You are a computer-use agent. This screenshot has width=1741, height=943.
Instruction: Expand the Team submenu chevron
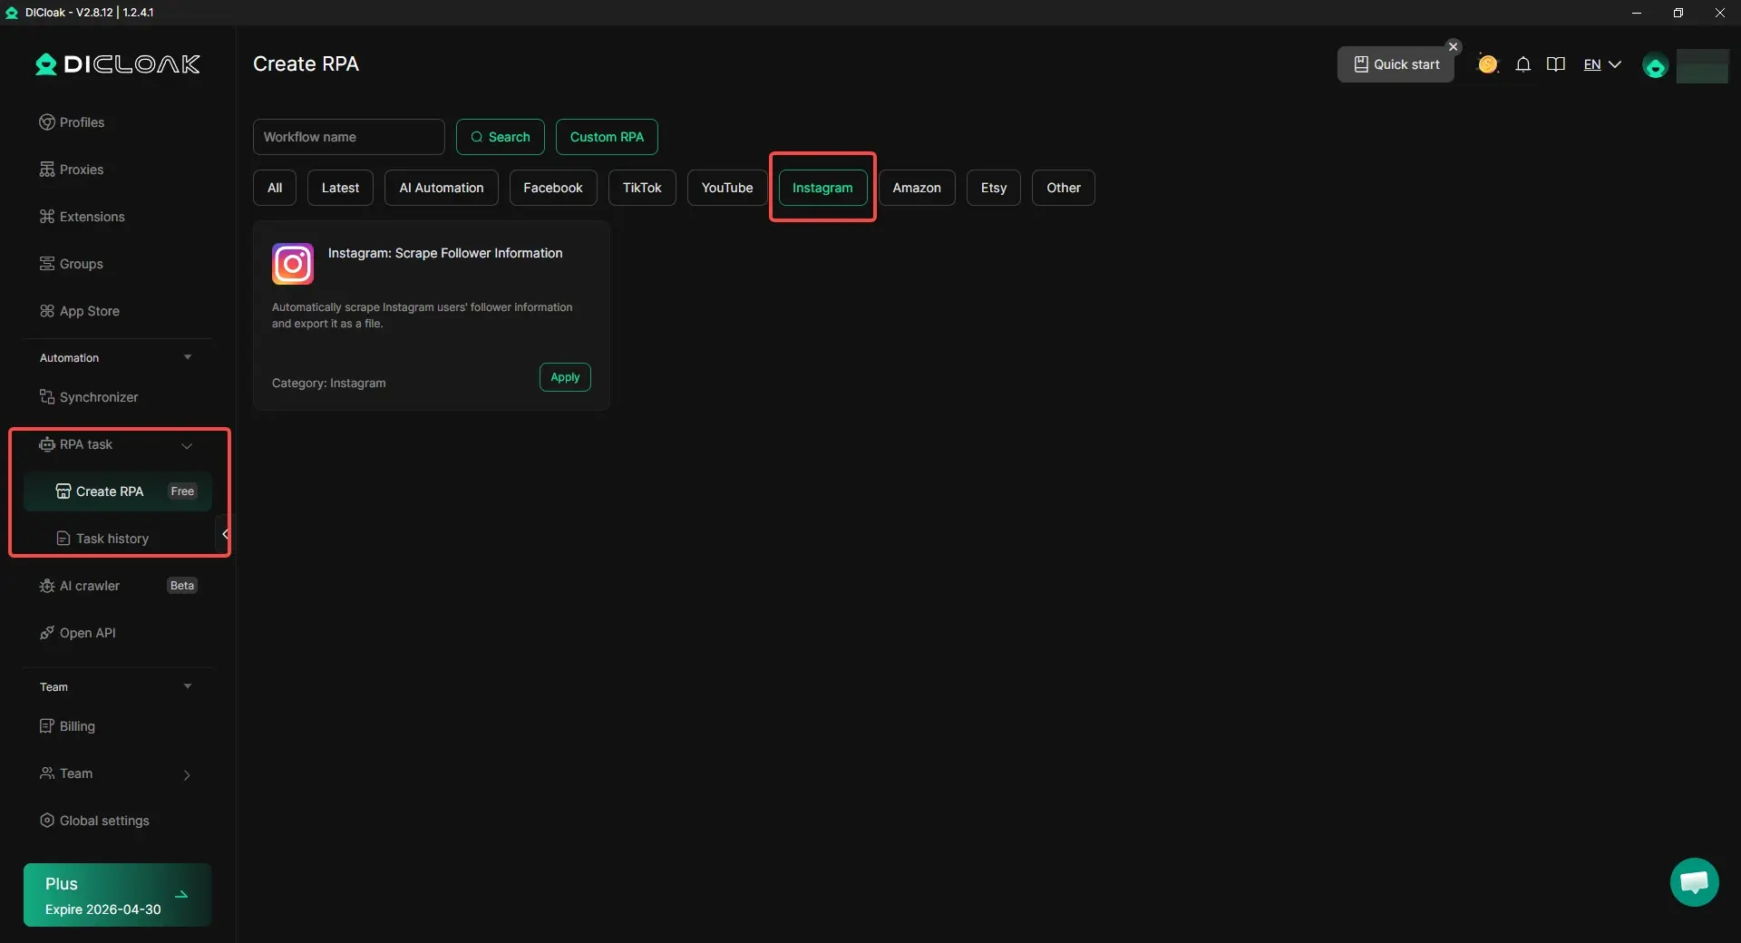click(187, 774)
